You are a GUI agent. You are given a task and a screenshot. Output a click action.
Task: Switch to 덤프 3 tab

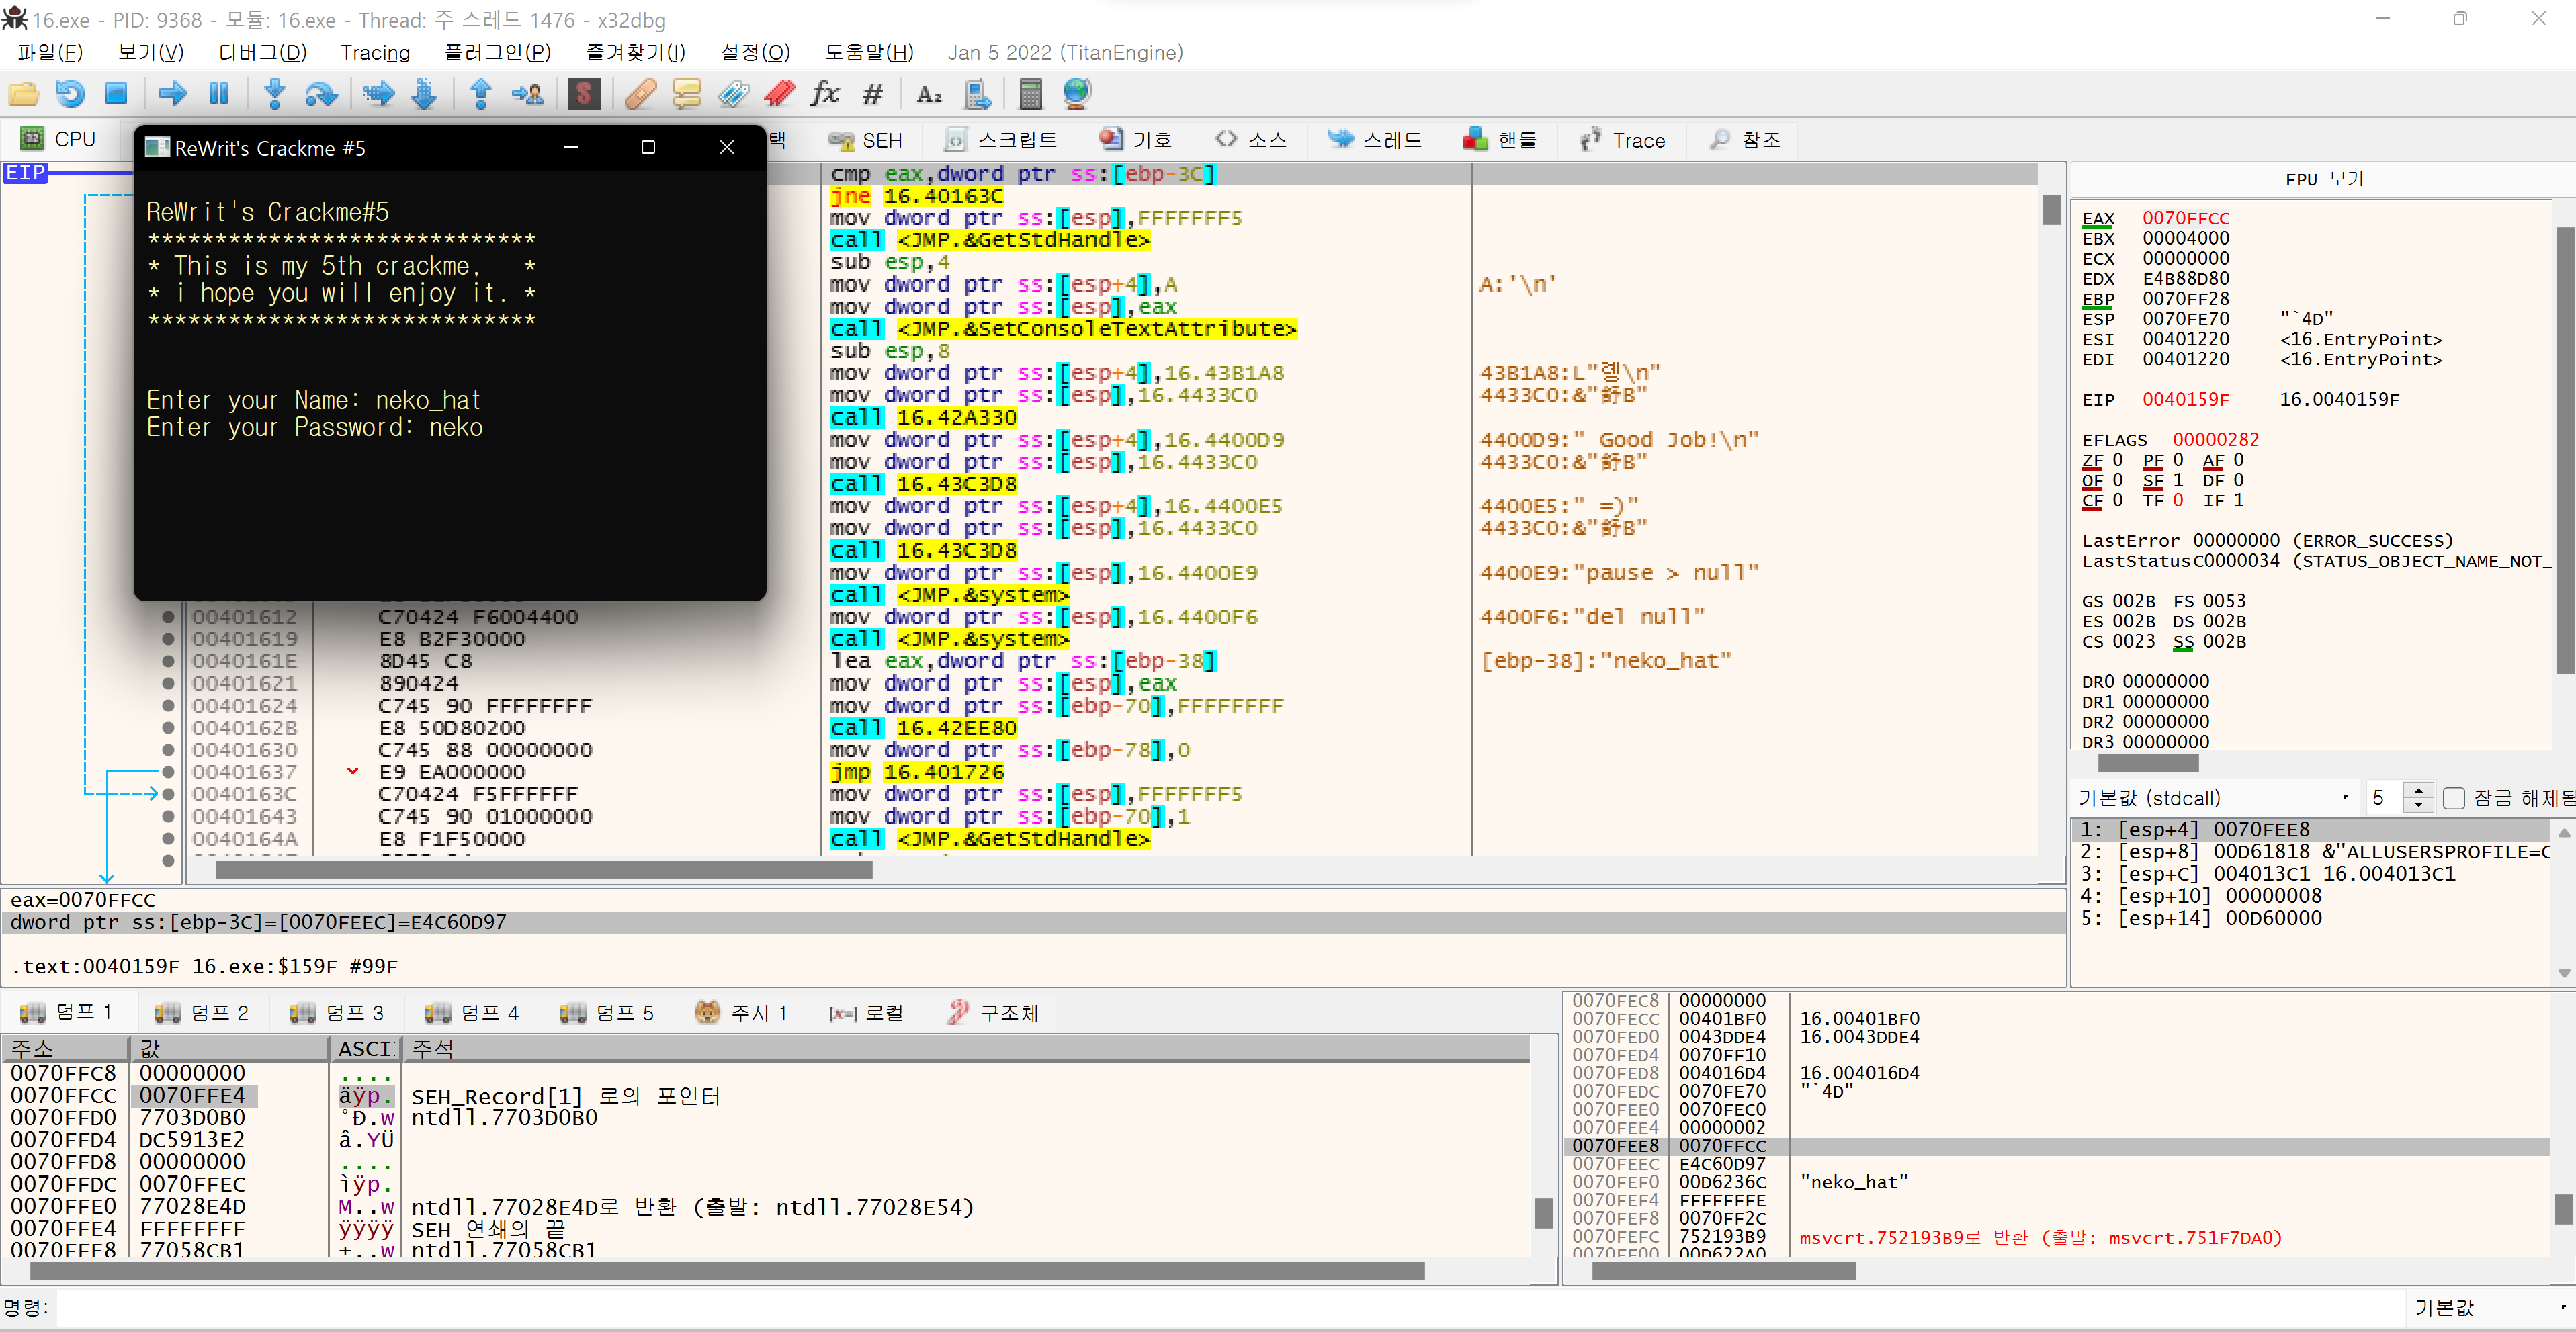(337, 1013)
